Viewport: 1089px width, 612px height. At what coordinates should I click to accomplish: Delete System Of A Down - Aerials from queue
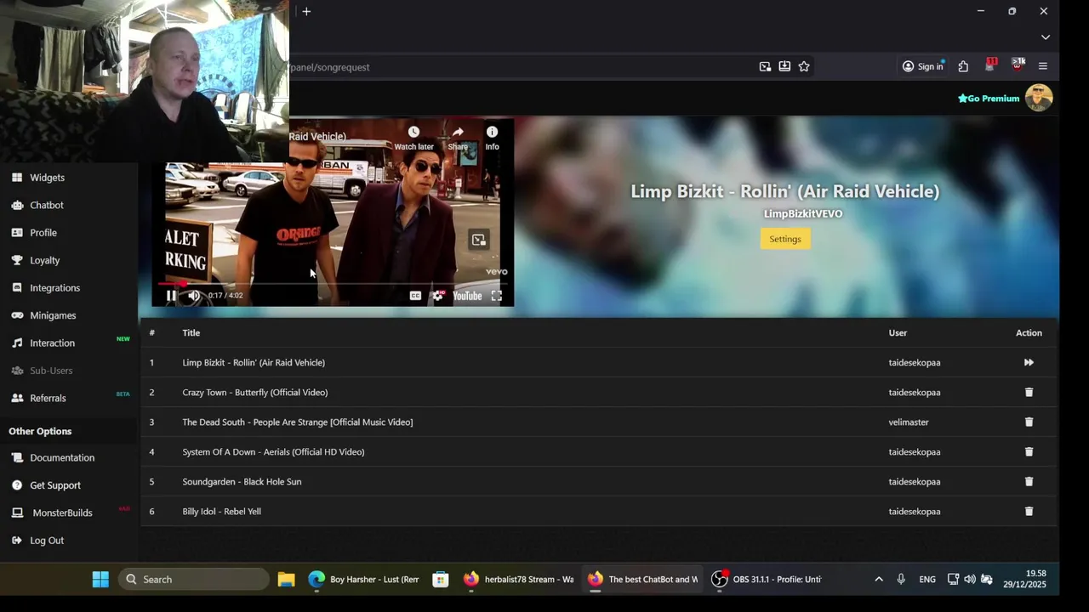(1029, 451)
